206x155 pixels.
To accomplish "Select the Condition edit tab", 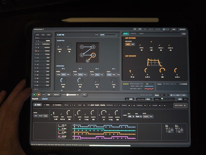I will (x=57, y=105).
